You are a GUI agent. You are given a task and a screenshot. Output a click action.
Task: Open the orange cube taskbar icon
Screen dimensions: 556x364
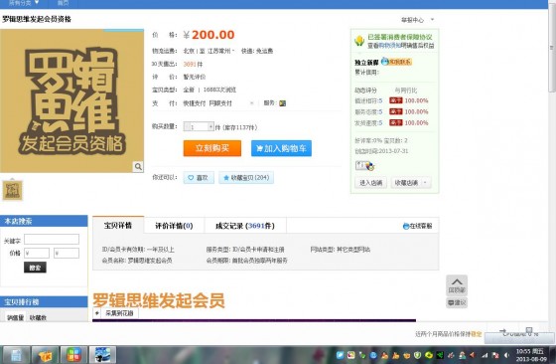(x=45, y=355)
